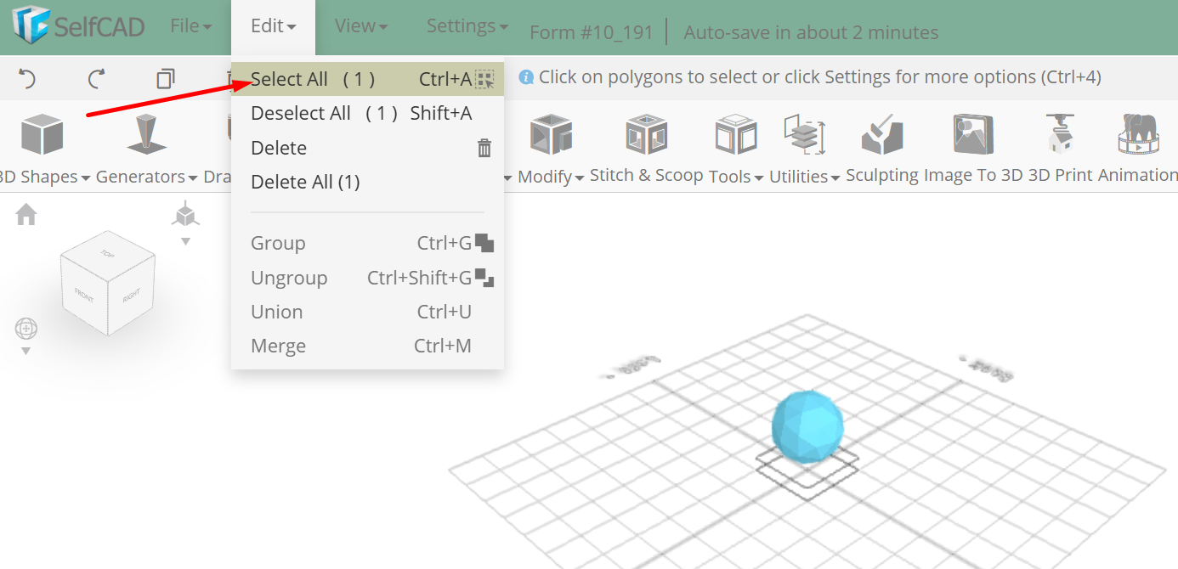Click the Redo arrow icon
This screenshot has height=569, width=1178.
pyautogui.click(x=96, y=79)
